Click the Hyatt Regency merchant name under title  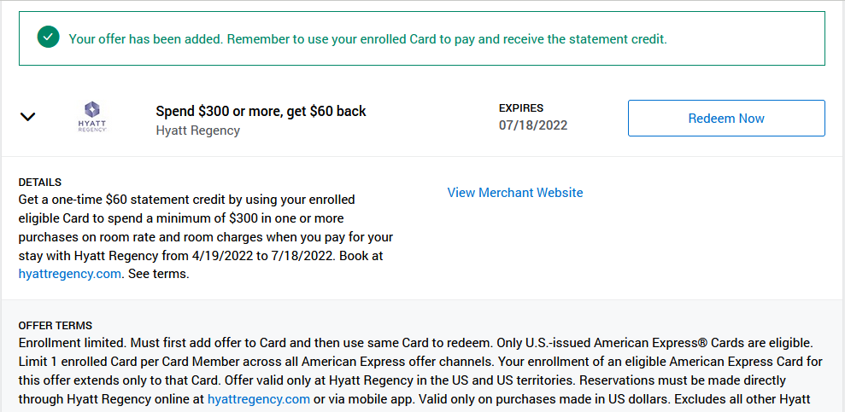click(x=197, y=131)
